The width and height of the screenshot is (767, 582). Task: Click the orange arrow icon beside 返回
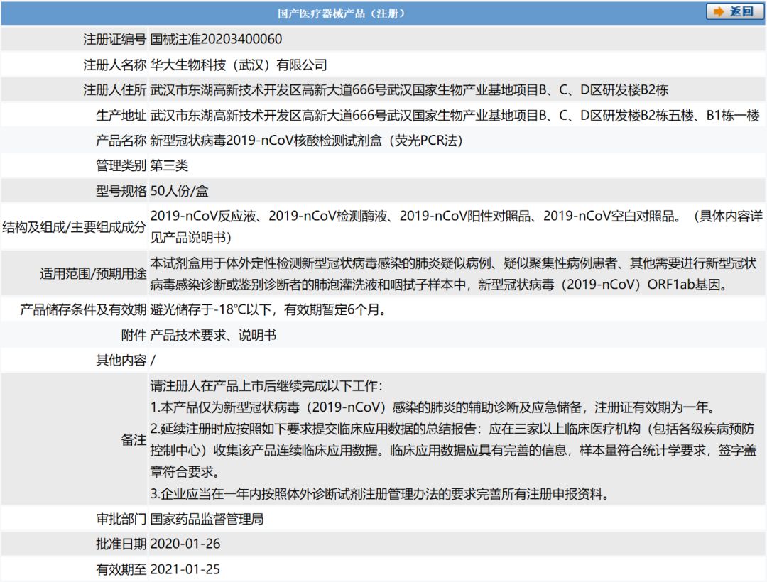pos(719,12)
